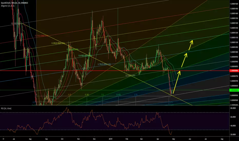The width and height of the screenshot is (239, 141).
Task: Click the 0.00001100 price axis label
Action: click(234, 42)
